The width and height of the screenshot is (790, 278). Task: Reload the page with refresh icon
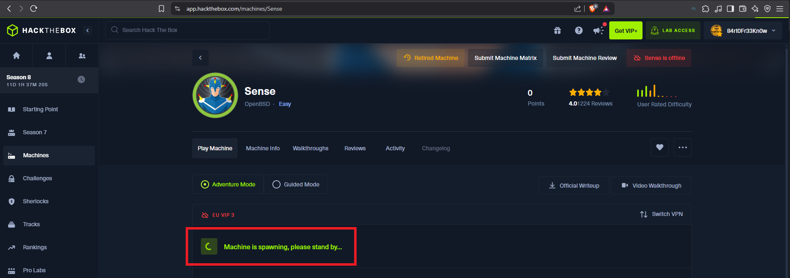[x=34, y=8]
